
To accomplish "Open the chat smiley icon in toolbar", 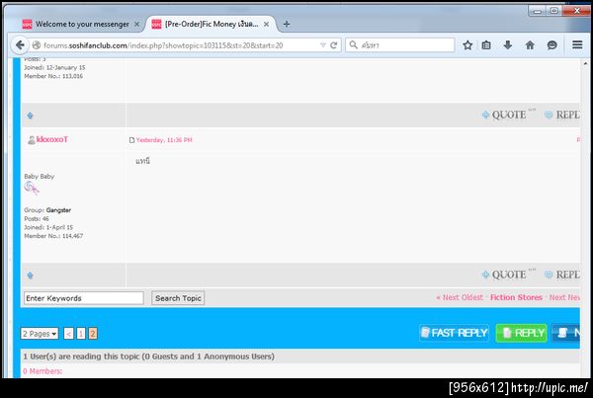I will tap(552, 45).
